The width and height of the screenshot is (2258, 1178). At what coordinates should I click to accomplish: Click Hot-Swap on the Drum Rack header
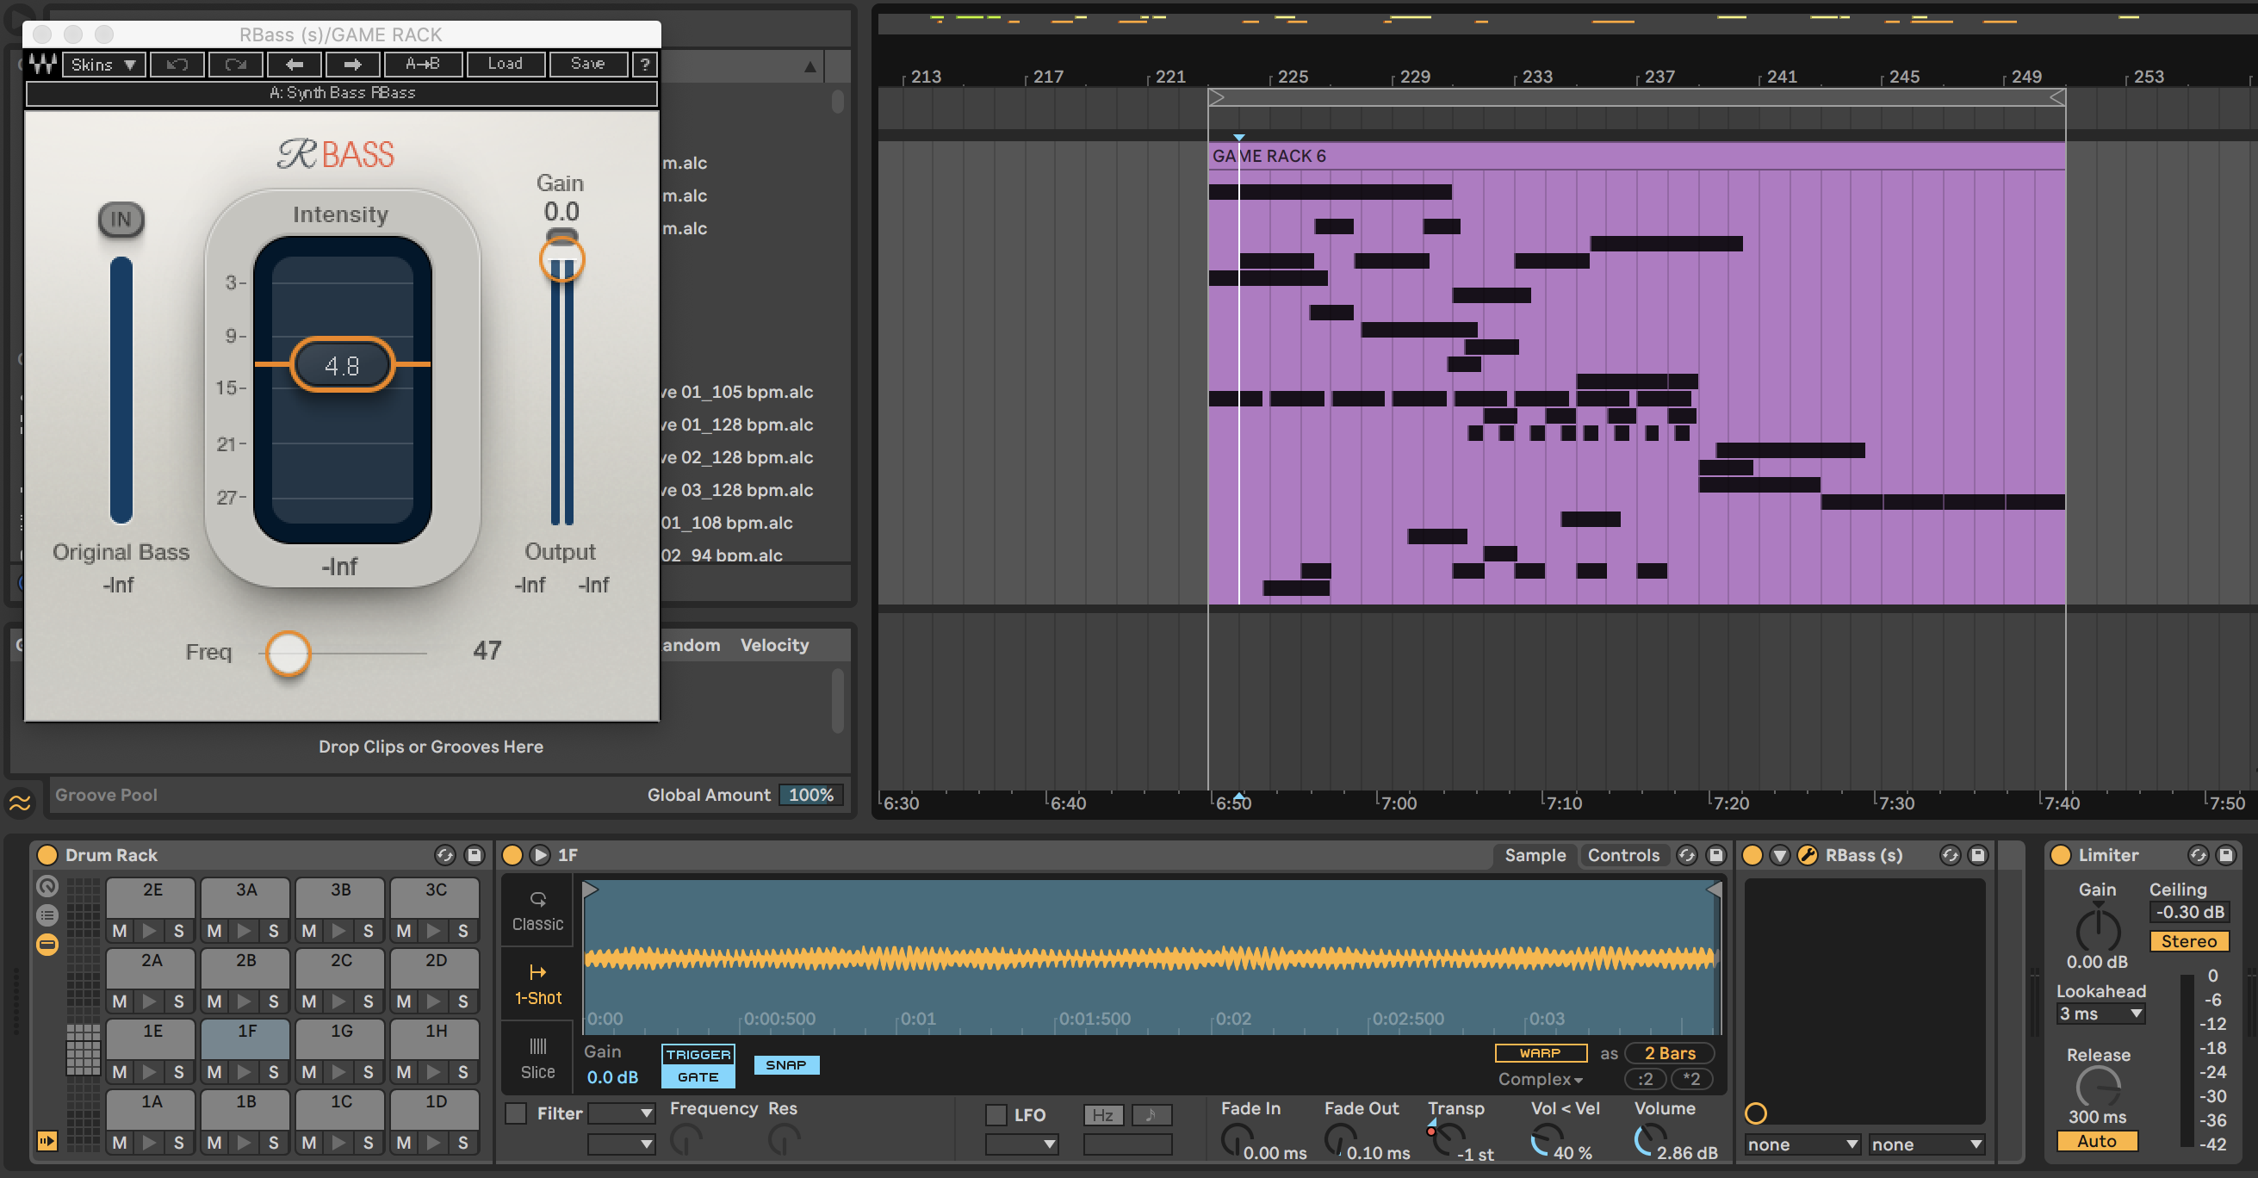click(445, 854)
